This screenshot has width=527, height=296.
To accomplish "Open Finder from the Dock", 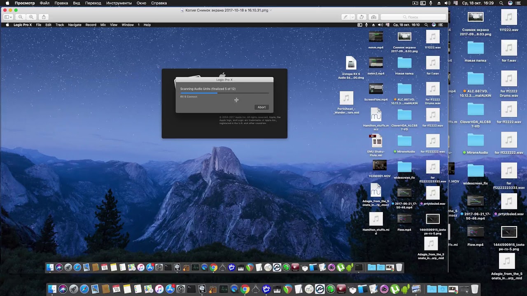I will (52, 289).
